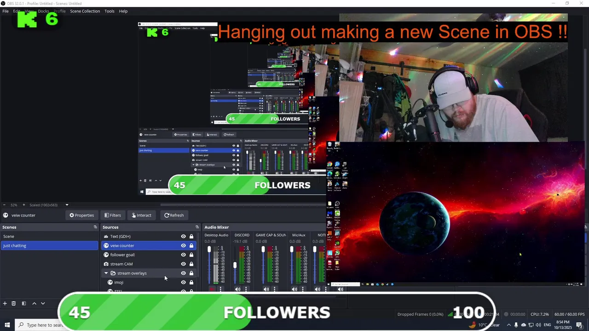Open the Help menu
The width and height of the screenshot is (589, 331).
click(123, 11)
